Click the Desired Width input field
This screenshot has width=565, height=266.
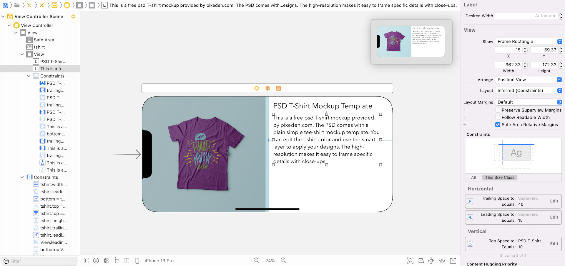click(x=526, y=16)
